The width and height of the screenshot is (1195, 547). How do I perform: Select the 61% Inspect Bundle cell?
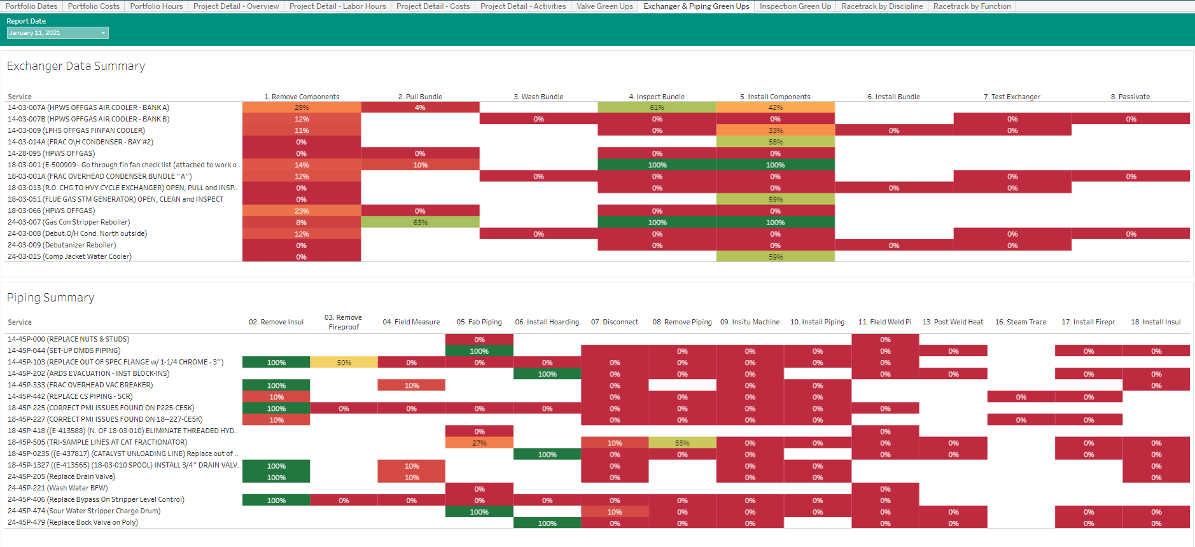click(x=657, y=107)
